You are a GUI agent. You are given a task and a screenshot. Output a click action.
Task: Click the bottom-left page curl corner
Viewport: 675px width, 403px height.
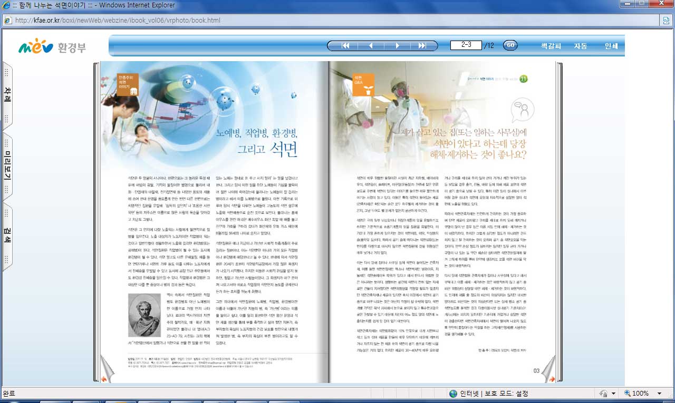click(x=103, y=376)
